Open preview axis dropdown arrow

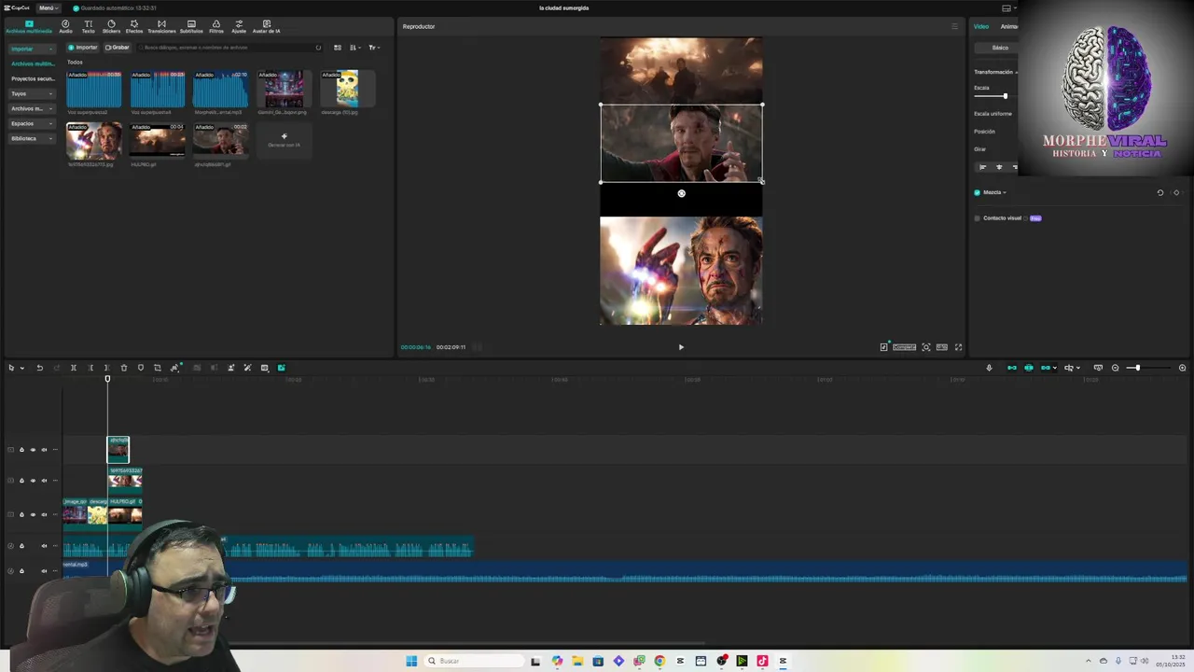coord(1078,368)
